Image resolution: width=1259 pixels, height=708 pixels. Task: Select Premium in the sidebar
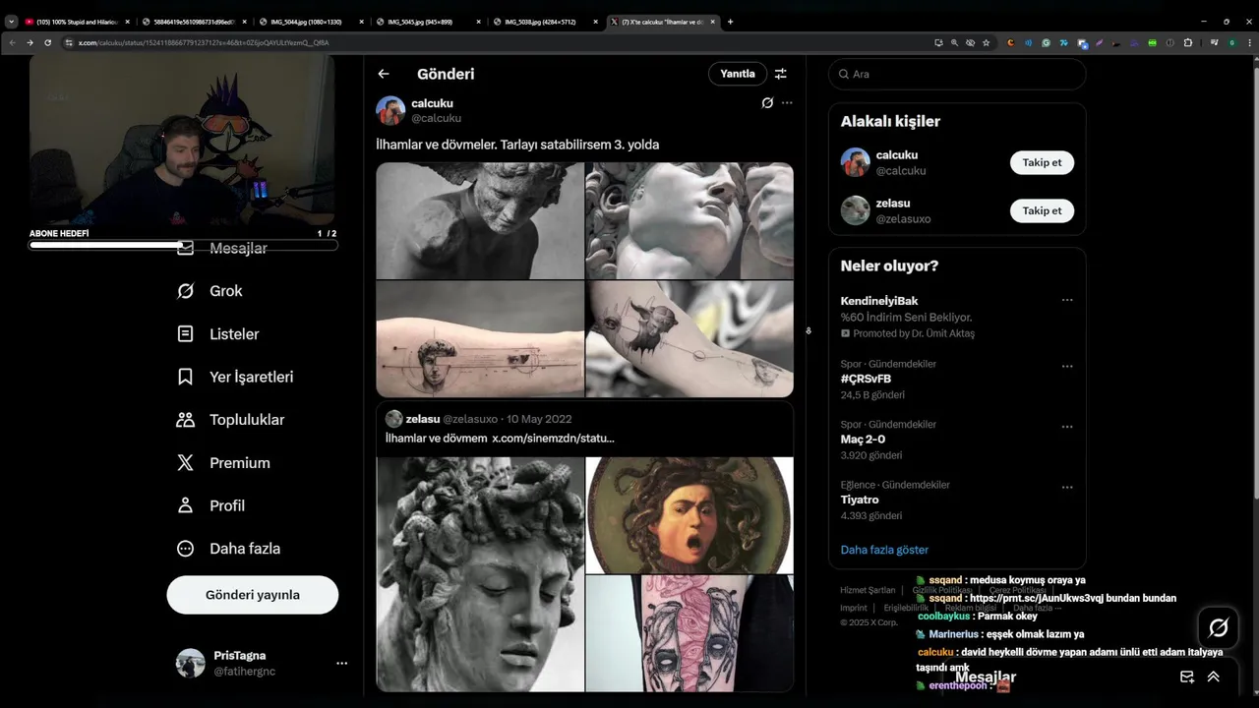click(222, 463)
